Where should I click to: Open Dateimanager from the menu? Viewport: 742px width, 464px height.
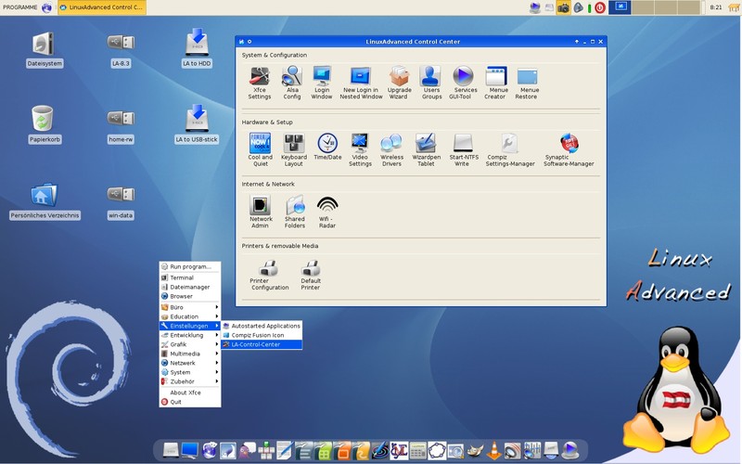(190, 287)
